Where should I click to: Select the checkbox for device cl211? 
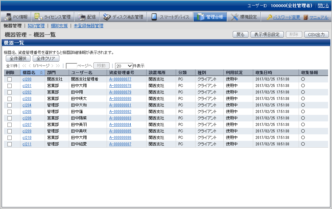point(10,144)
